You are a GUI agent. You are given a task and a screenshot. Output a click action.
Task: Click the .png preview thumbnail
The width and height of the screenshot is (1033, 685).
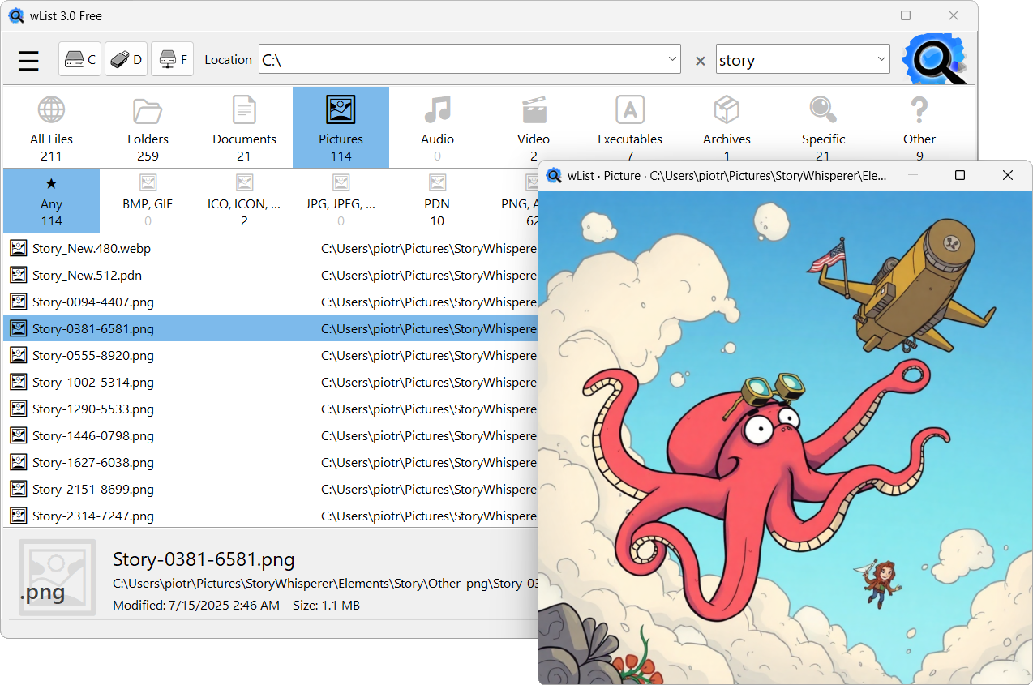[x=57, y=576]
